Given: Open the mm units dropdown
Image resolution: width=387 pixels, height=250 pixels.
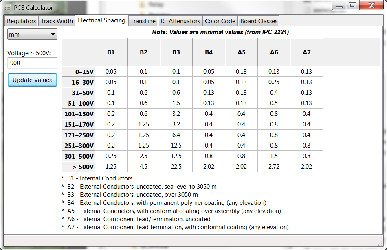Looking at the screenshot, I should [32, 35].
